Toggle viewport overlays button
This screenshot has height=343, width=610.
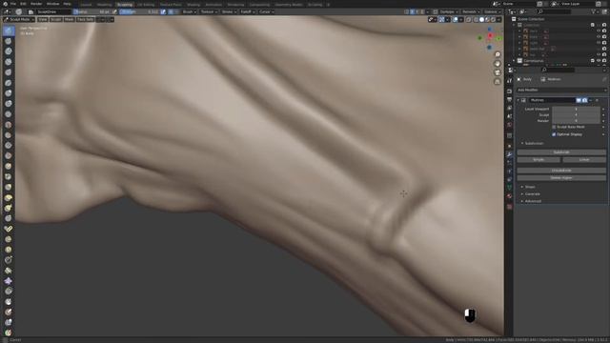pos(455,19)
